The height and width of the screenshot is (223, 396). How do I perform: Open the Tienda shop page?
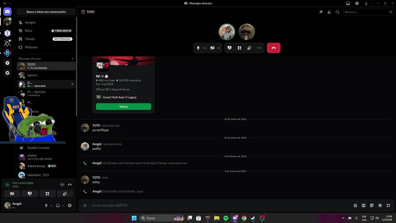pos(46,39)
